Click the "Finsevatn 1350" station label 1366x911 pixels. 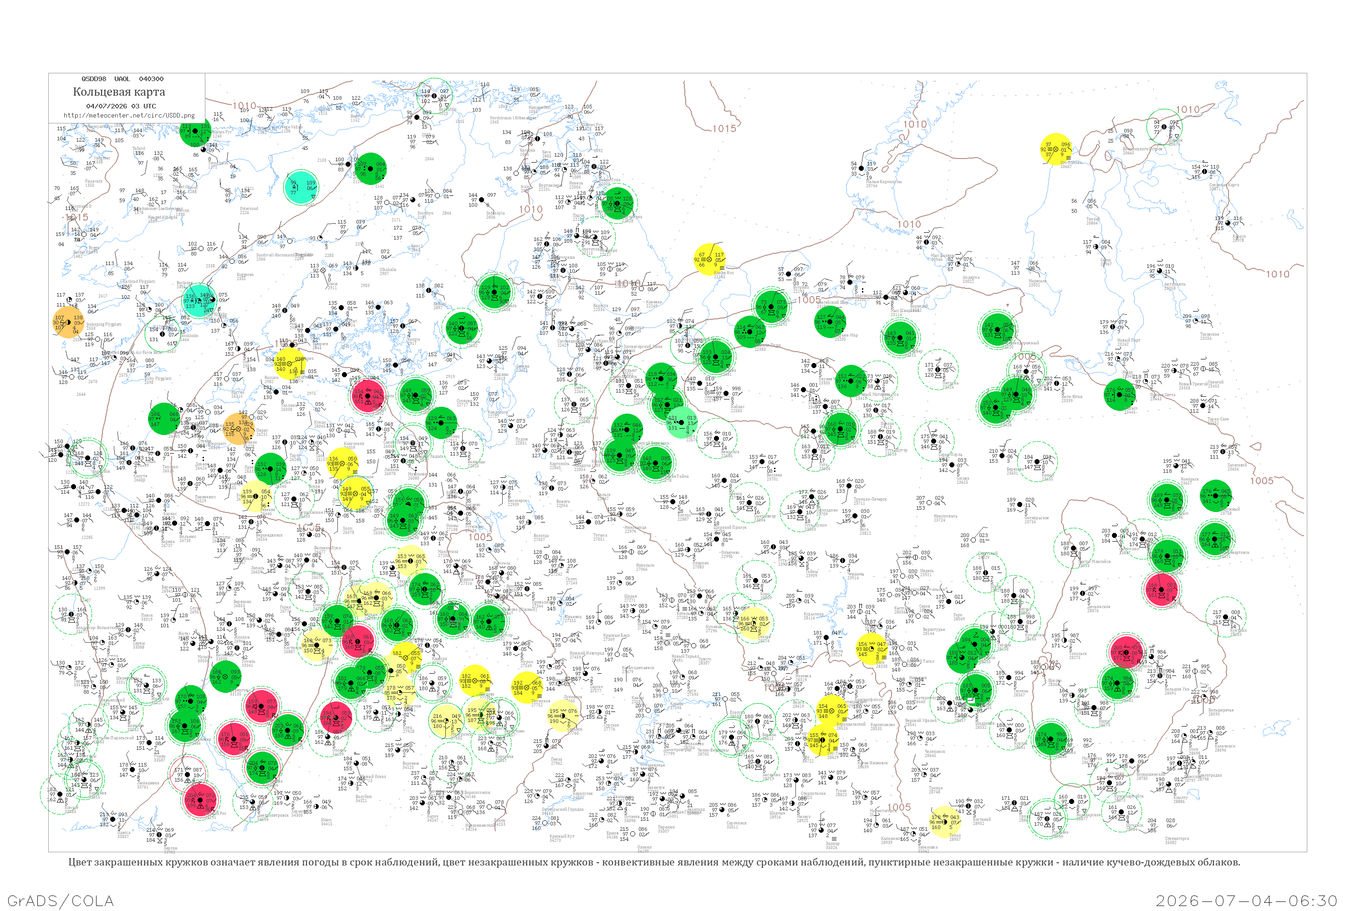tap(93, 183)
